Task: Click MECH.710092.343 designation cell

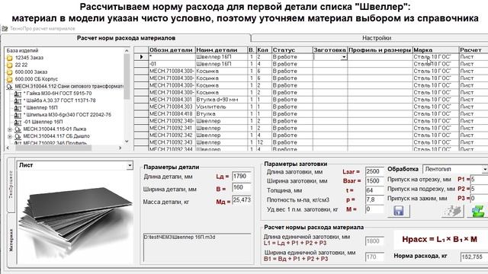Action: click(172, 142)
